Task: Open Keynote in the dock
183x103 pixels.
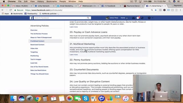Action: 118,98
